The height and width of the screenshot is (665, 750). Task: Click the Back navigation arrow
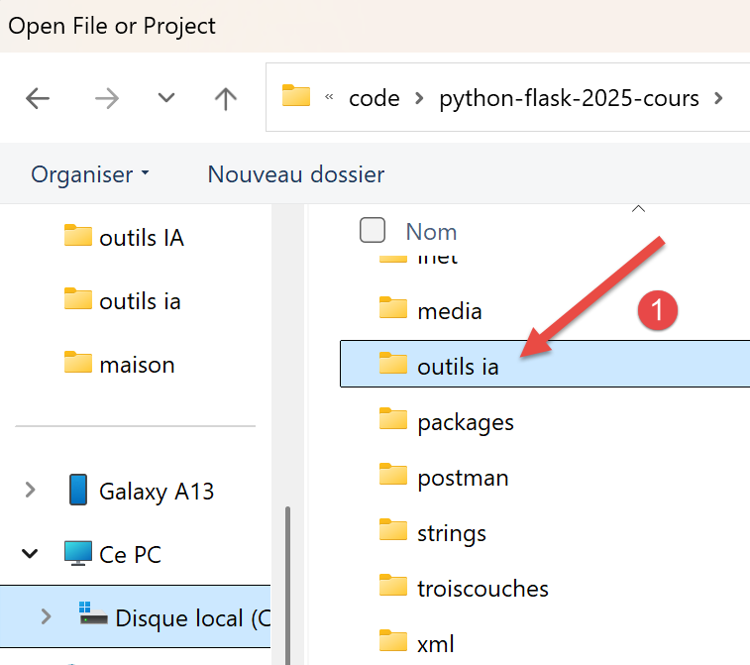click(x=38, y=98)
